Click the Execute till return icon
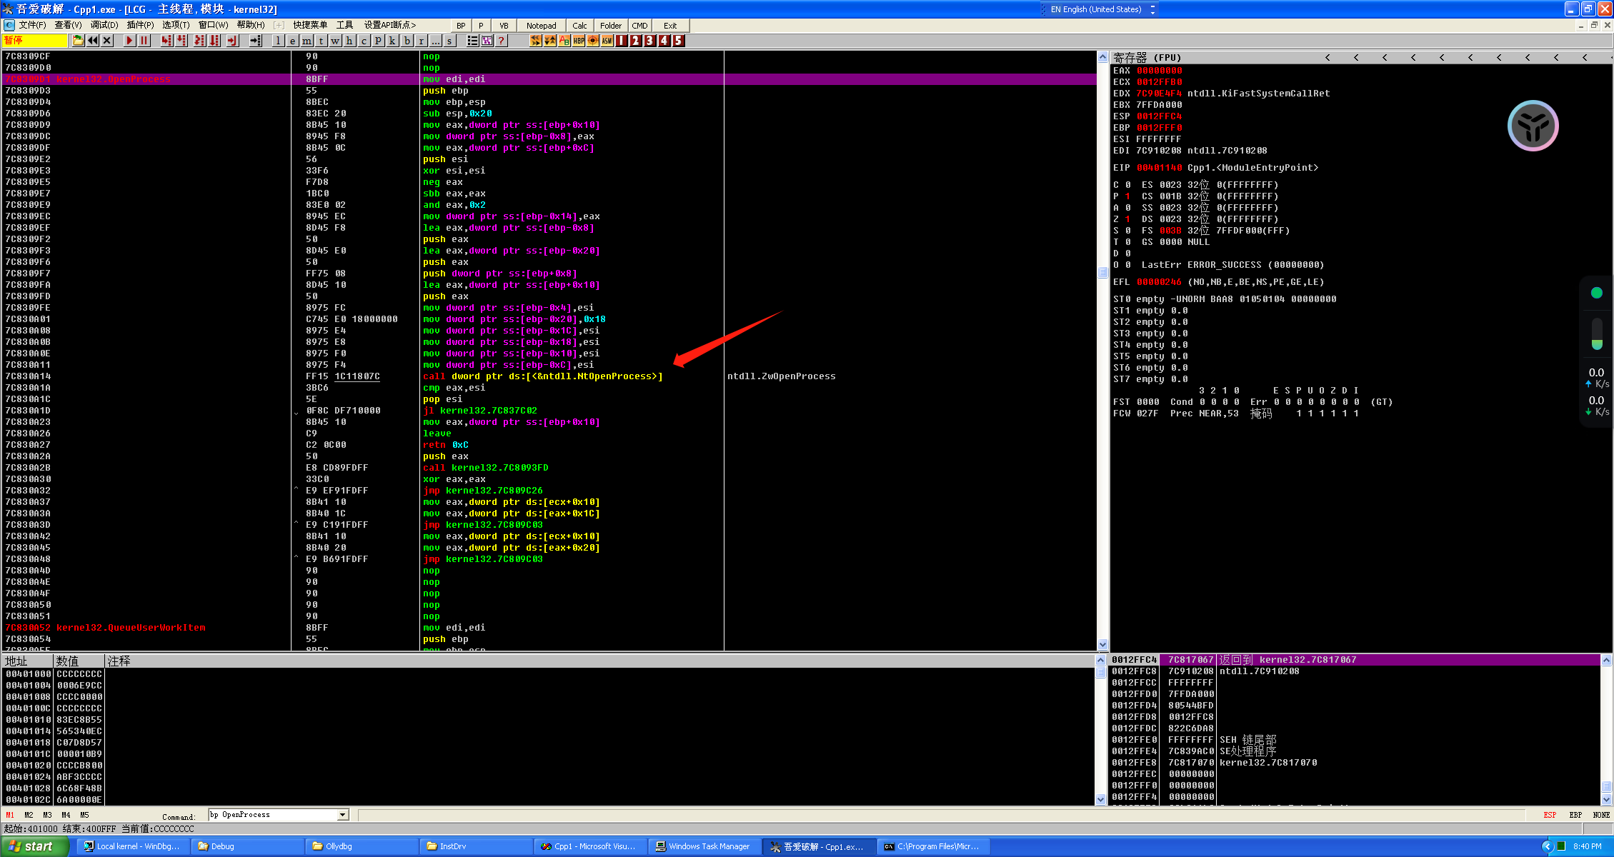This screenshot has width=1614, height=857. (232, 41)
